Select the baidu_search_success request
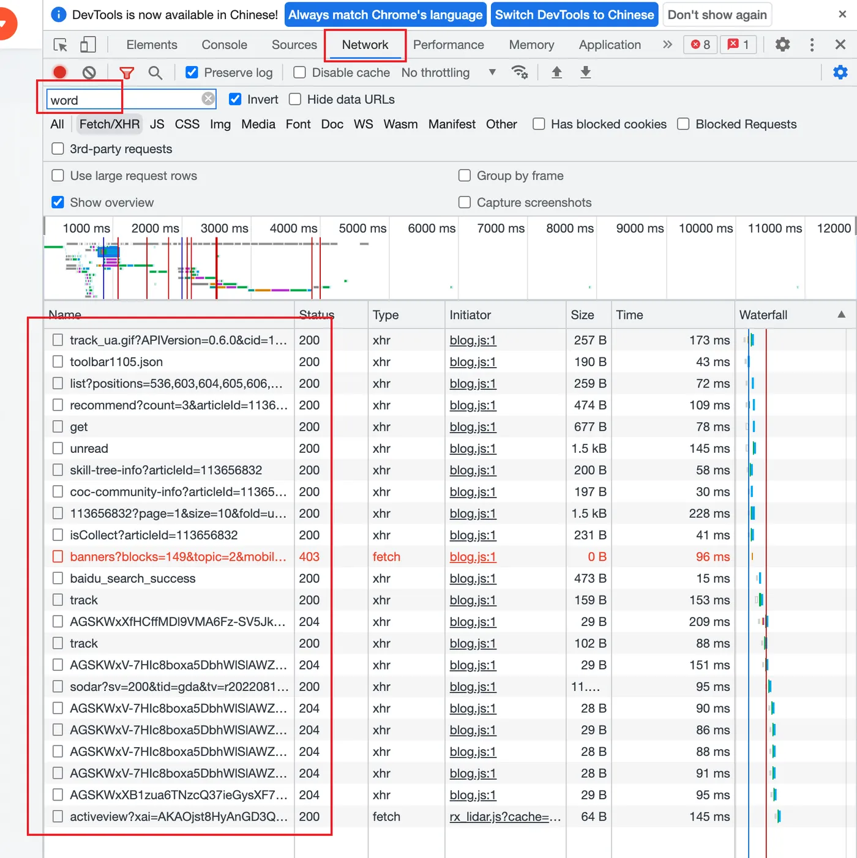 [x=133, y=578]
